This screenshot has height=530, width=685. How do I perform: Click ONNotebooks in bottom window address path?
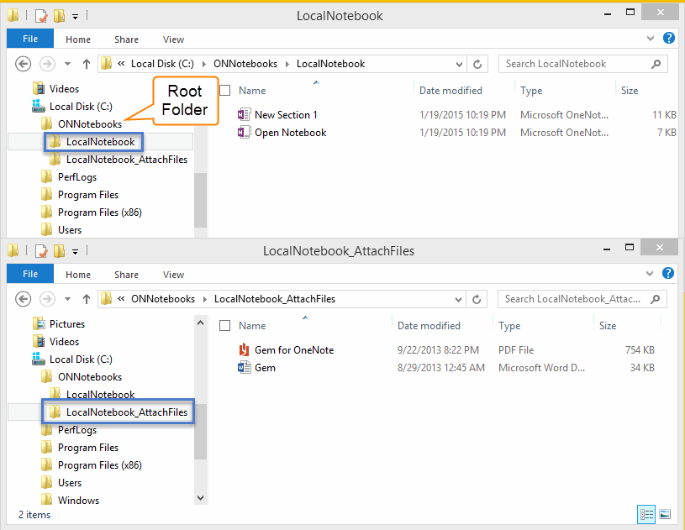point(162,299)
